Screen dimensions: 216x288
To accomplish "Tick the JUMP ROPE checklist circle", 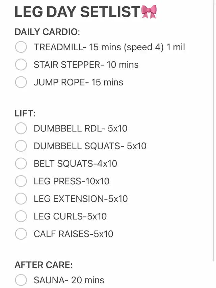I will (21, 82).
